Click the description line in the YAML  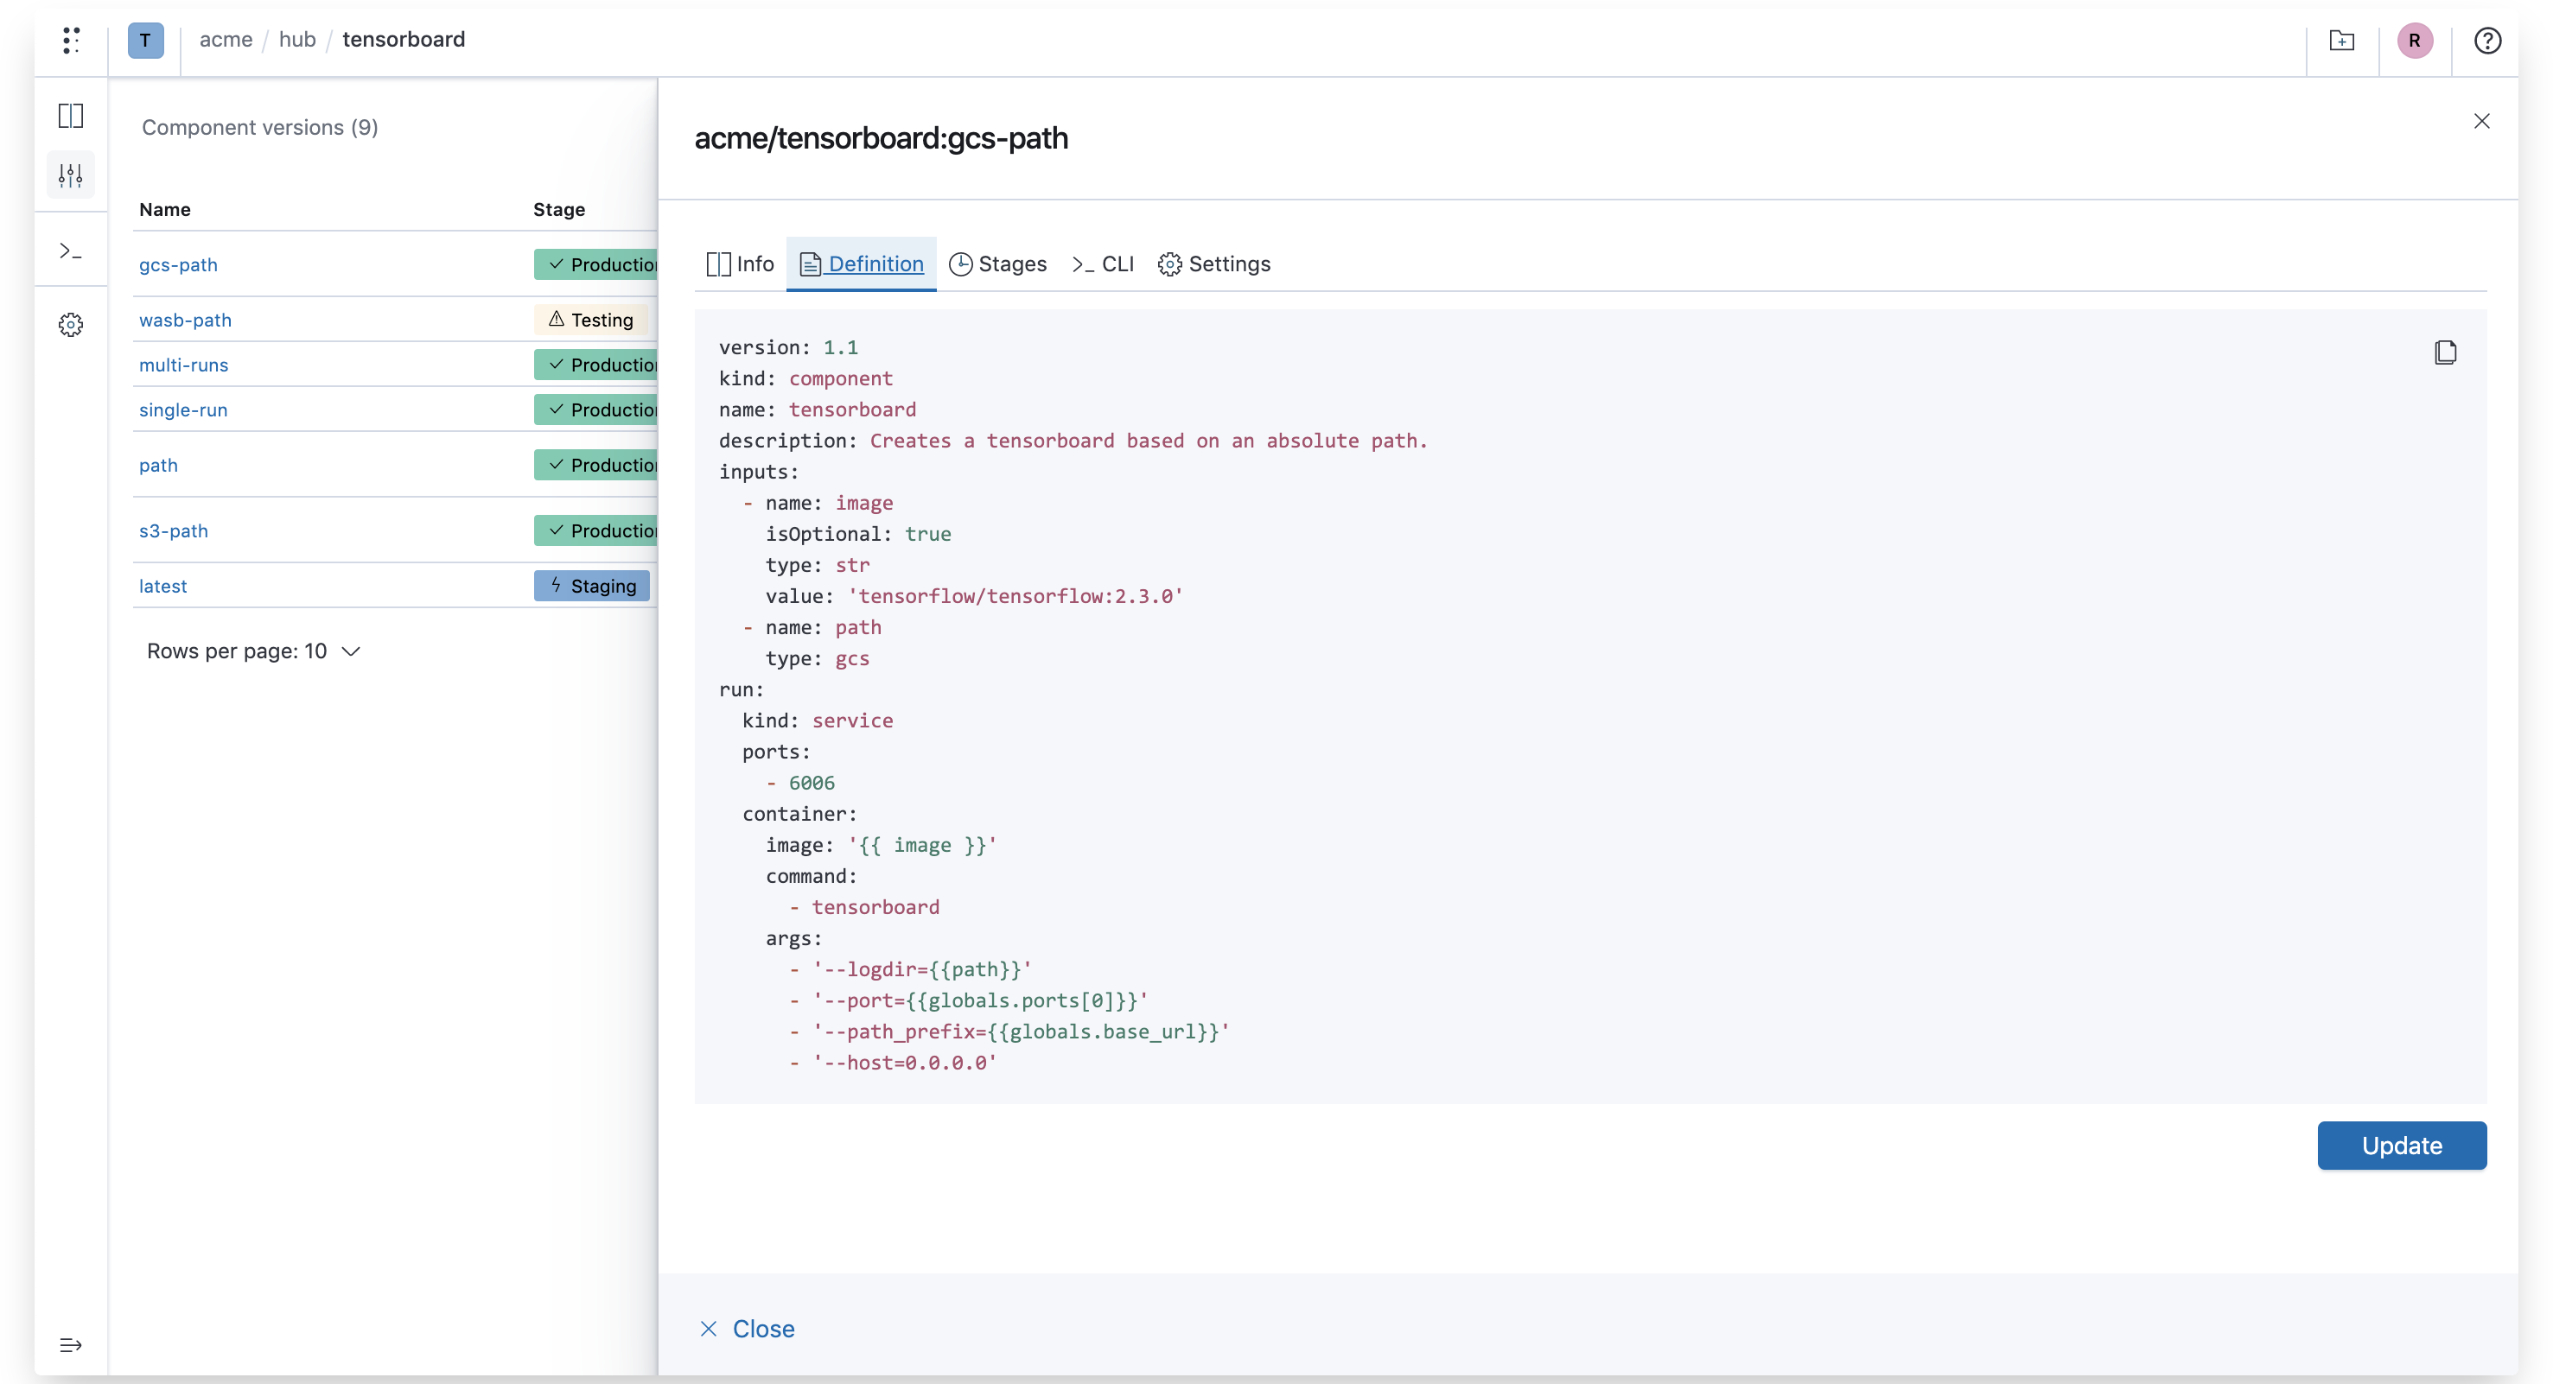pyautogui.click(x=1073, y=440)
